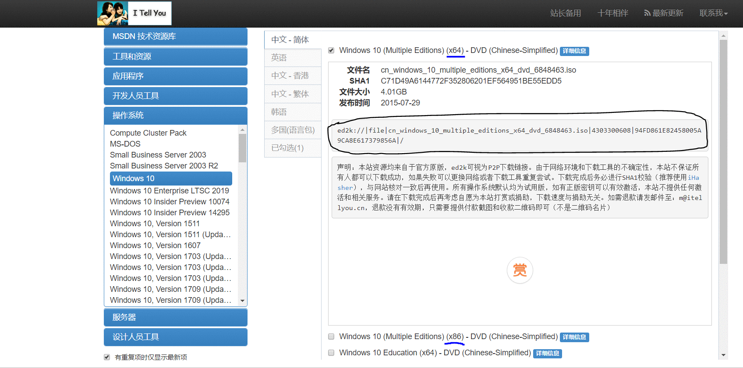Image resolution: width=743 pixels, height=368 pixels.
Task: Click the OS list scrollbar up arrow
Action: tap(242, 130)
